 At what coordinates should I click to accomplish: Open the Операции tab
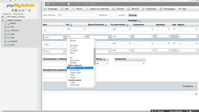149,9
